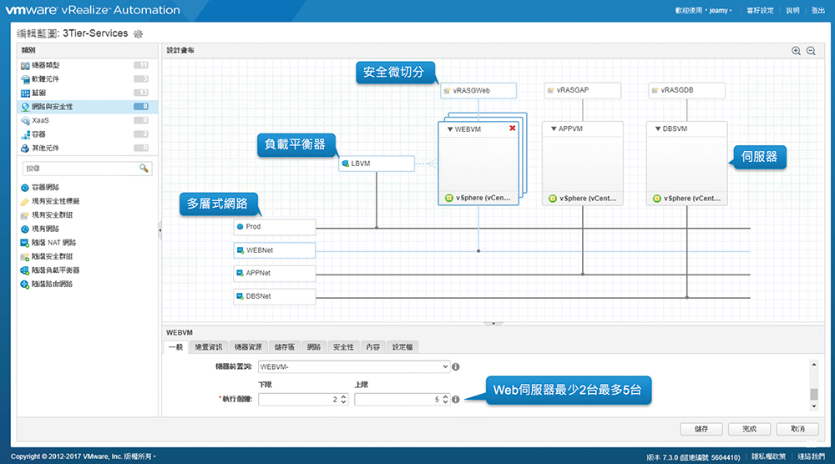Viewport: 835px width, 464px height.
Task: Collapse the APPVM machine box
Action: pyautogui.click(x=554, y=129)
